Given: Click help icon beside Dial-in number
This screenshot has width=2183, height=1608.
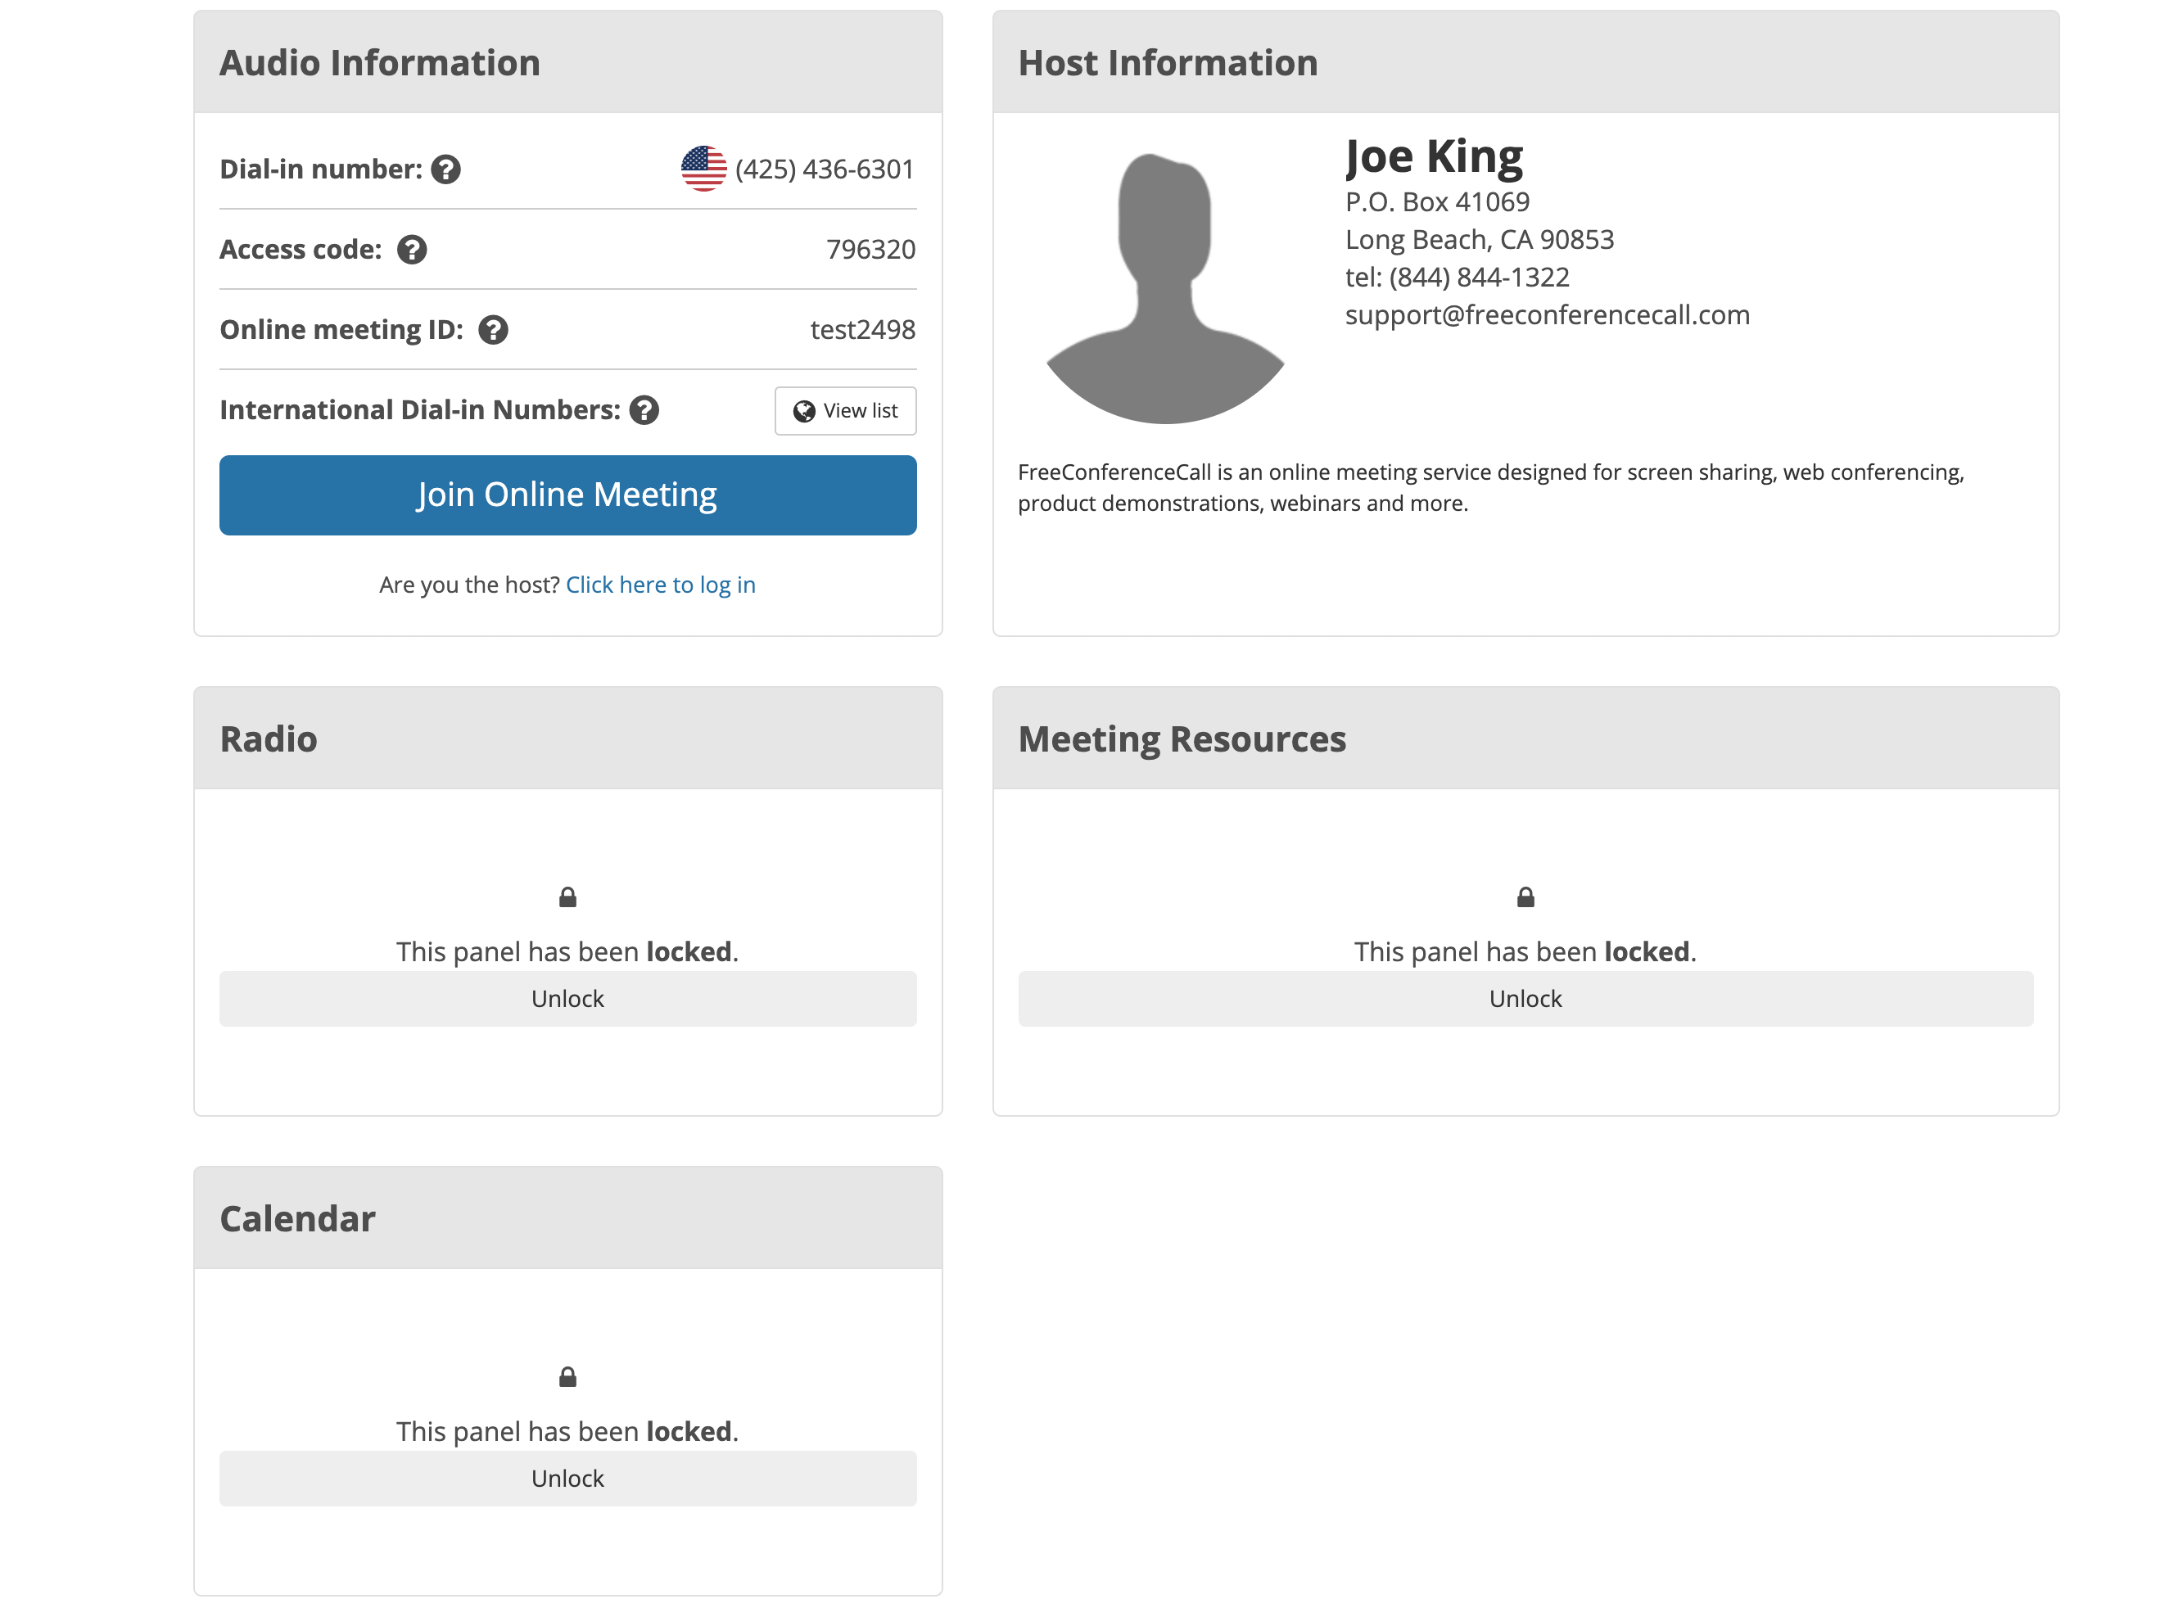Looking at the screenshot, I should pyautogui.click(x=445, y=169).
